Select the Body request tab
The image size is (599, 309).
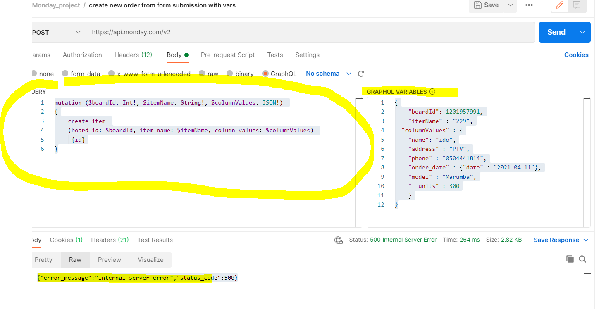pos(177,55)
